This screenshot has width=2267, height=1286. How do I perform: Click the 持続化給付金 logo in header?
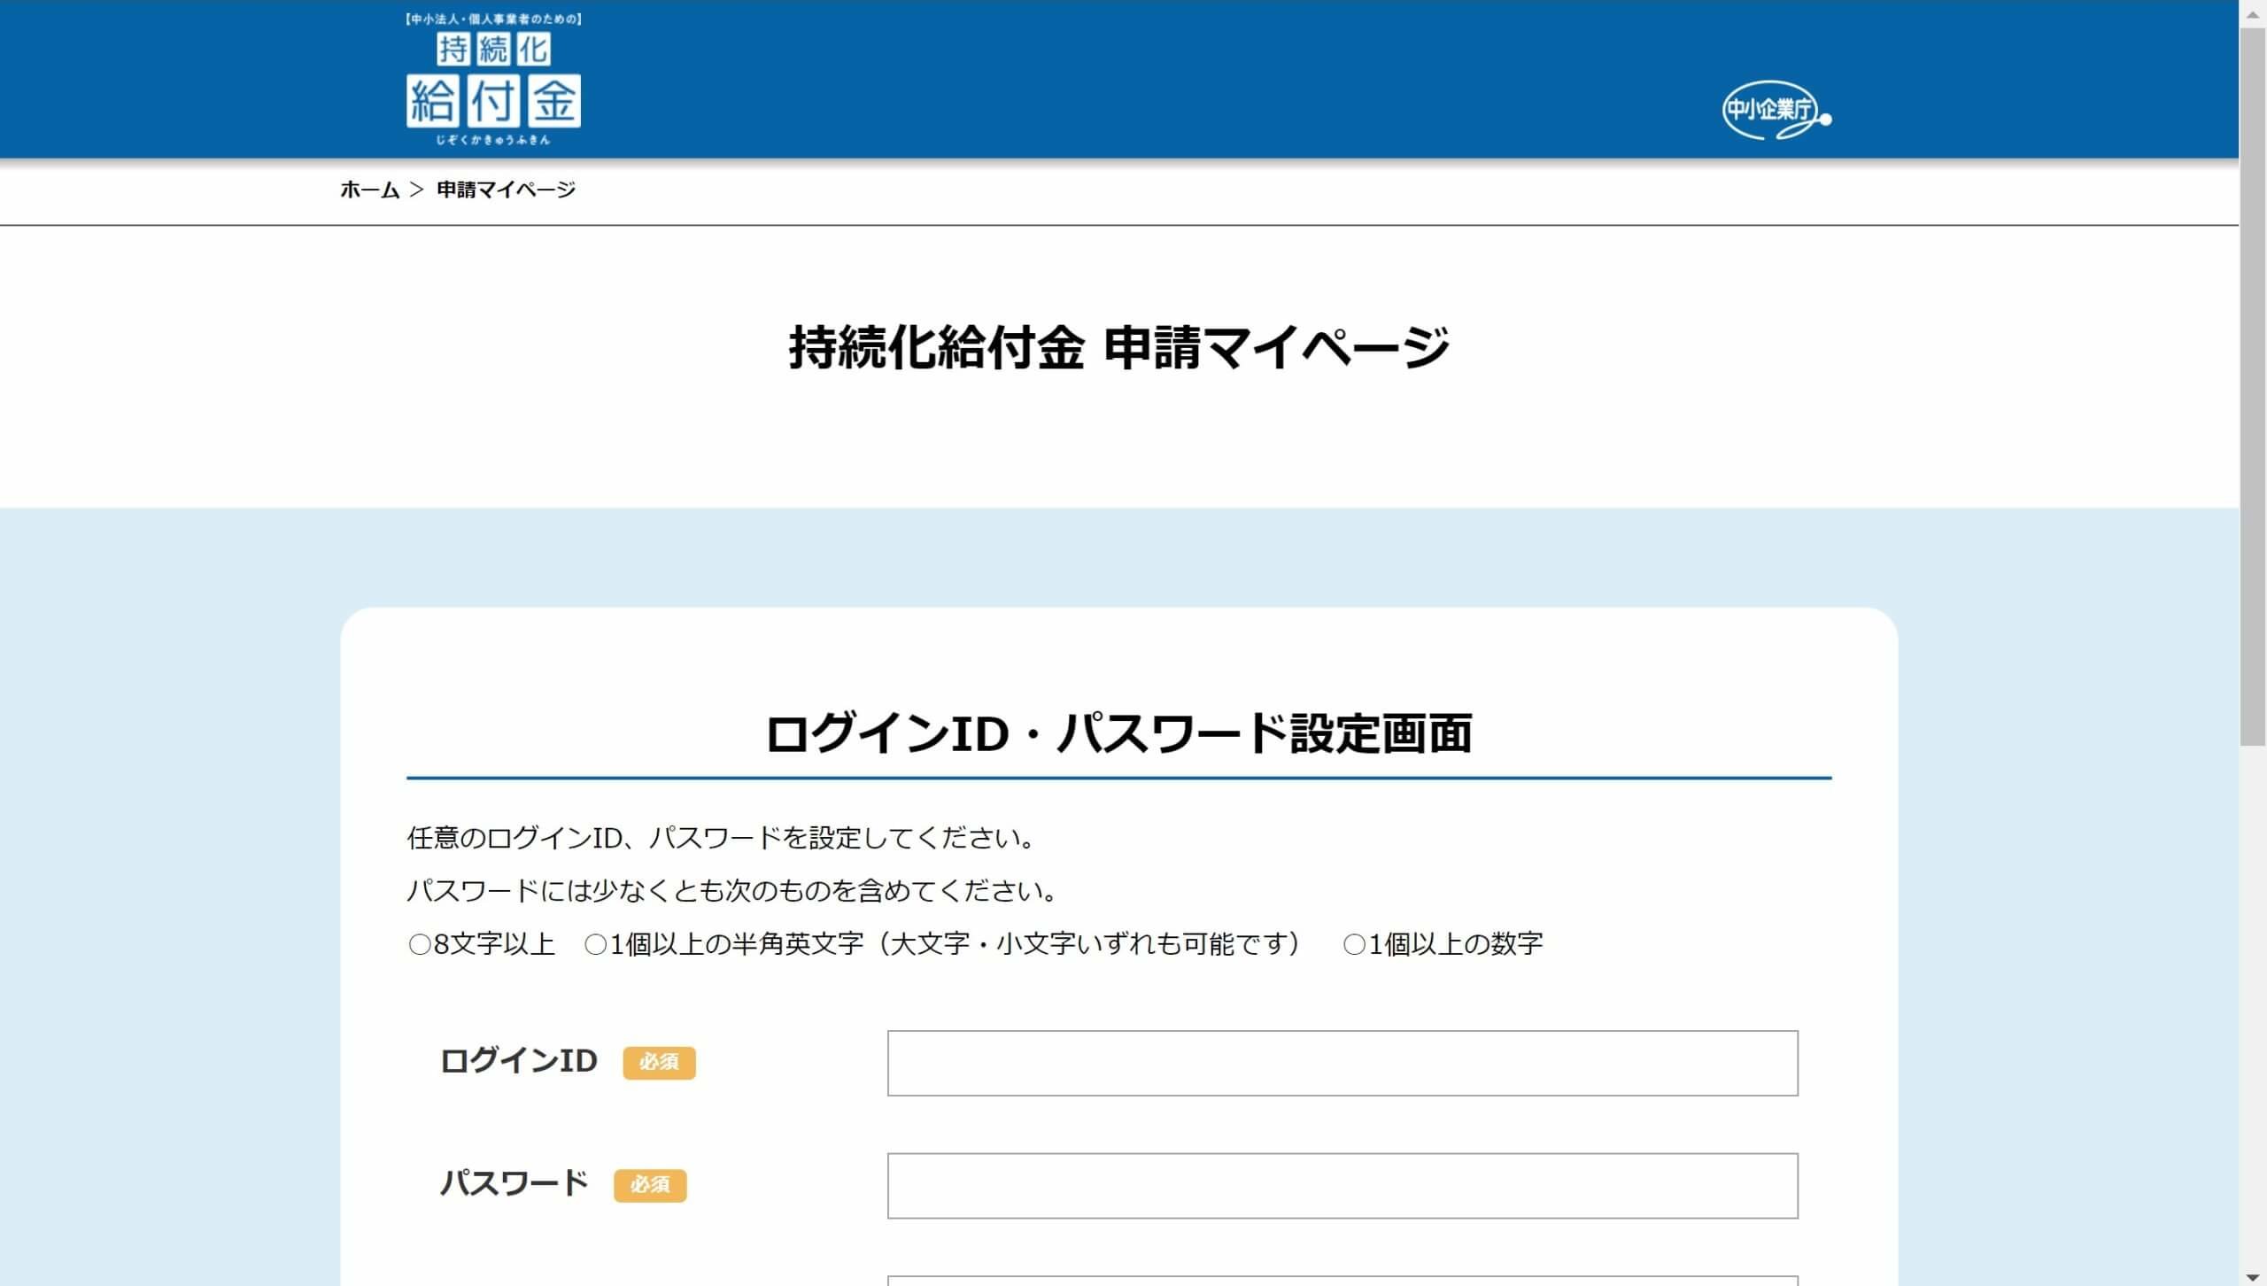tap(493, 80)
